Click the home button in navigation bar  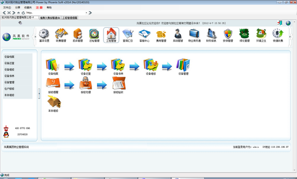click(19, 13)
